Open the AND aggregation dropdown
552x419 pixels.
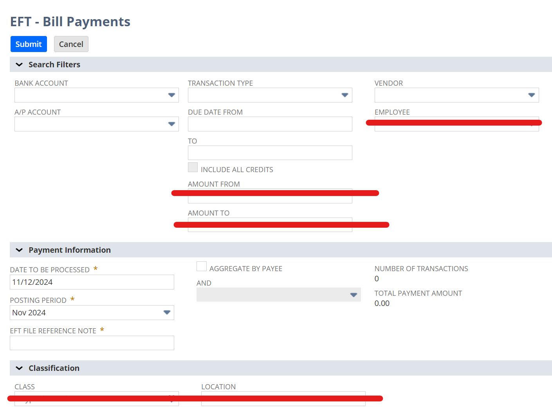(354, 295)
